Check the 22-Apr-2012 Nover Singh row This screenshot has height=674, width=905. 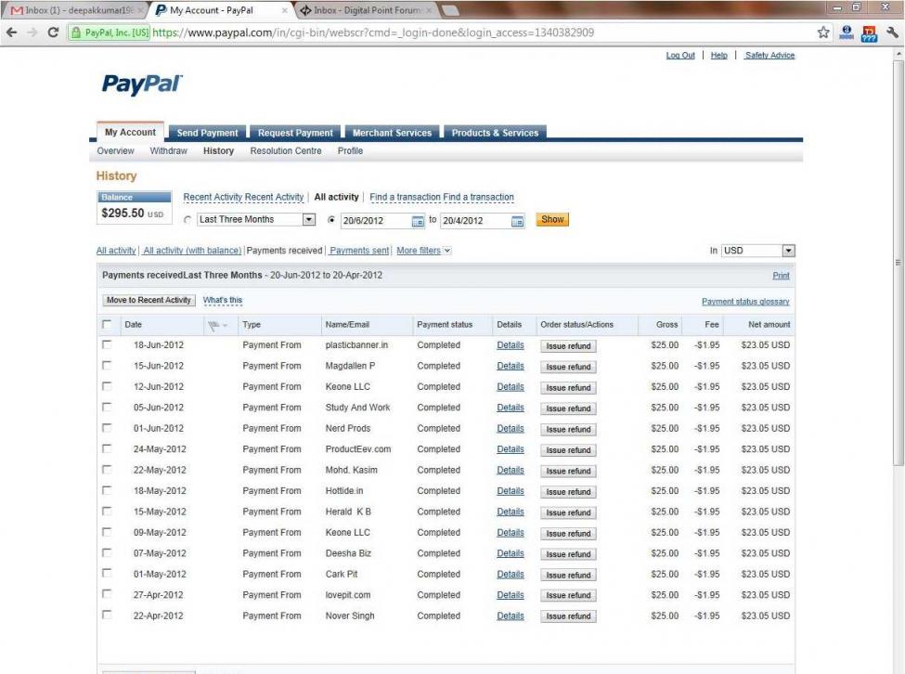point(107,616)
